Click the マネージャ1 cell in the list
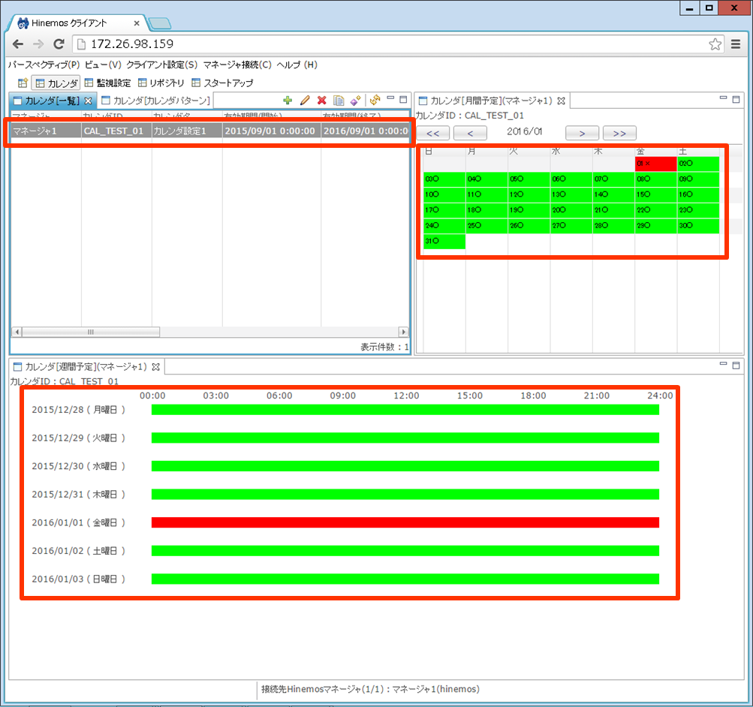Image resolution: width=753 pixels, height=707 pixels. pos(46,131)
